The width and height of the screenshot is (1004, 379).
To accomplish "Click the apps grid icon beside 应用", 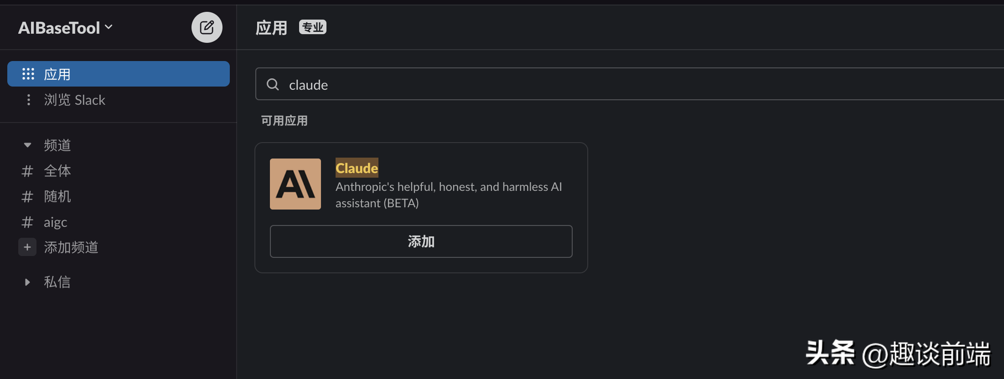I will pyautogui.click(x=28, y=73).
